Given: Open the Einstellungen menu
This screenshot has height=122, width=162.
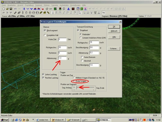Looking at the screenshot, I should 75,5.
